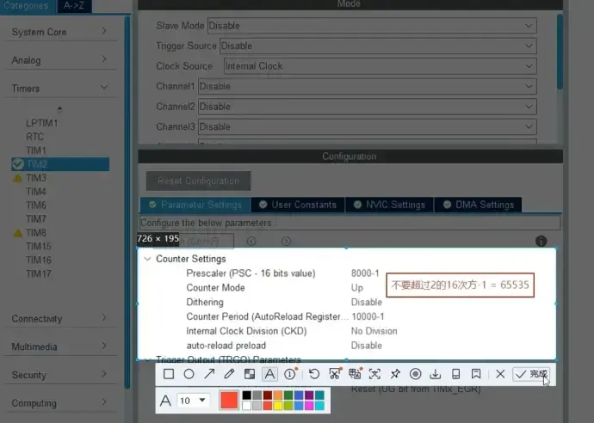Viewport: 594px width, 423px height.
Task: Pin the screenshot to screen
Action: tap(395, 374)
